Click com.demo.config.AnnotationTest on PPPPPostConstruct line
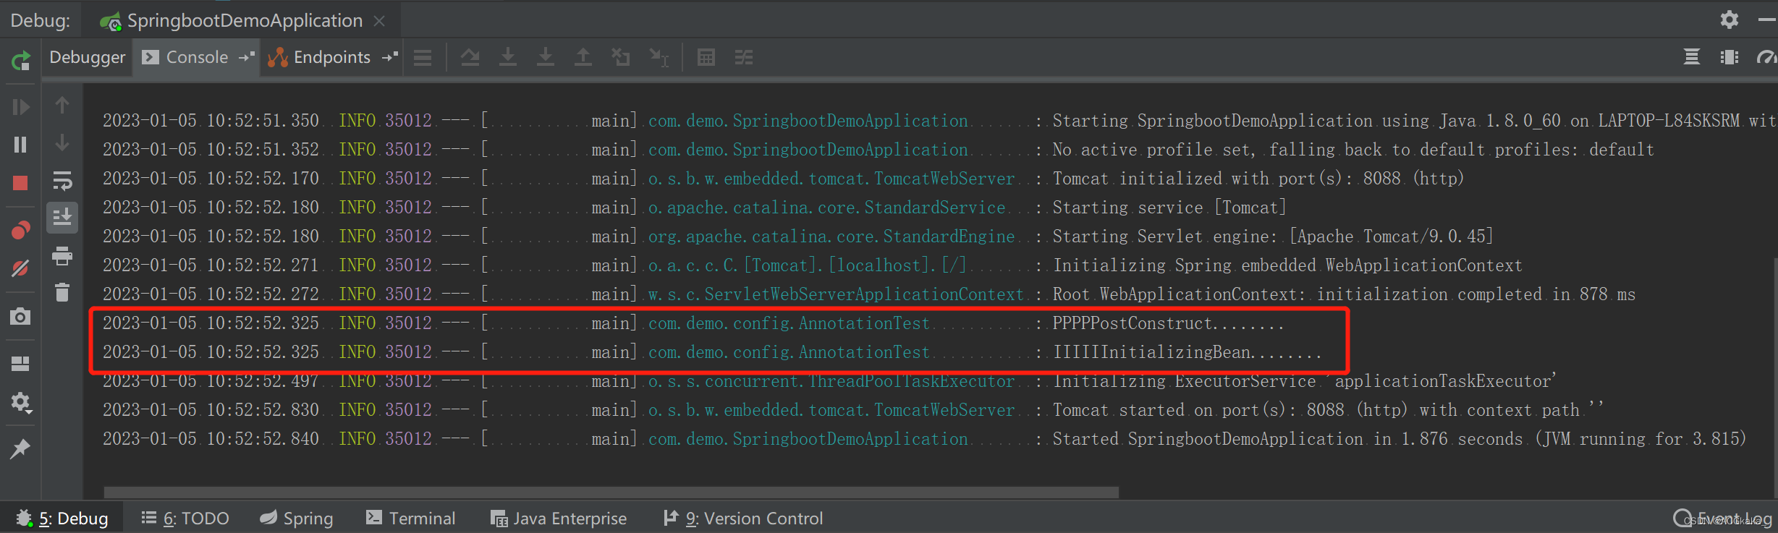The image size is (1778, 533). (x=789, y=323)
